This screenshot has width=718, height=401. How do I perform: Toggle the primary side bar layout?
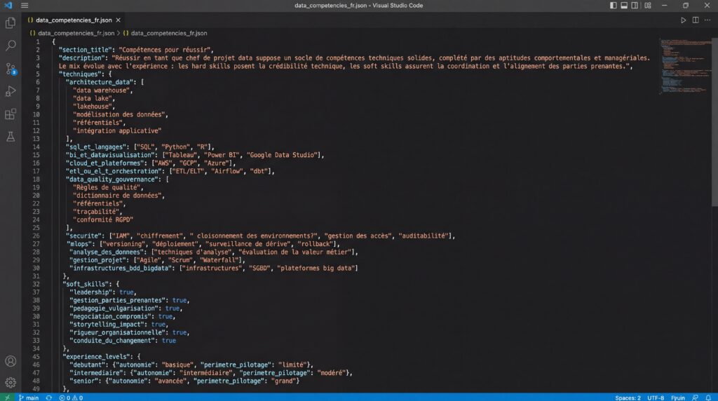(613, 6)
